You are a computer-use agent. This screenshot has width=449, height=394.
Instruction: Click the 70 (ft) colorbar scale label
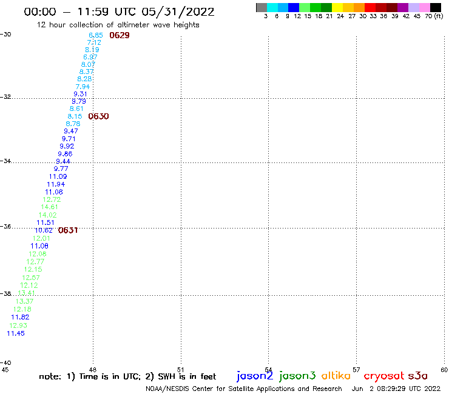(434, 16)
